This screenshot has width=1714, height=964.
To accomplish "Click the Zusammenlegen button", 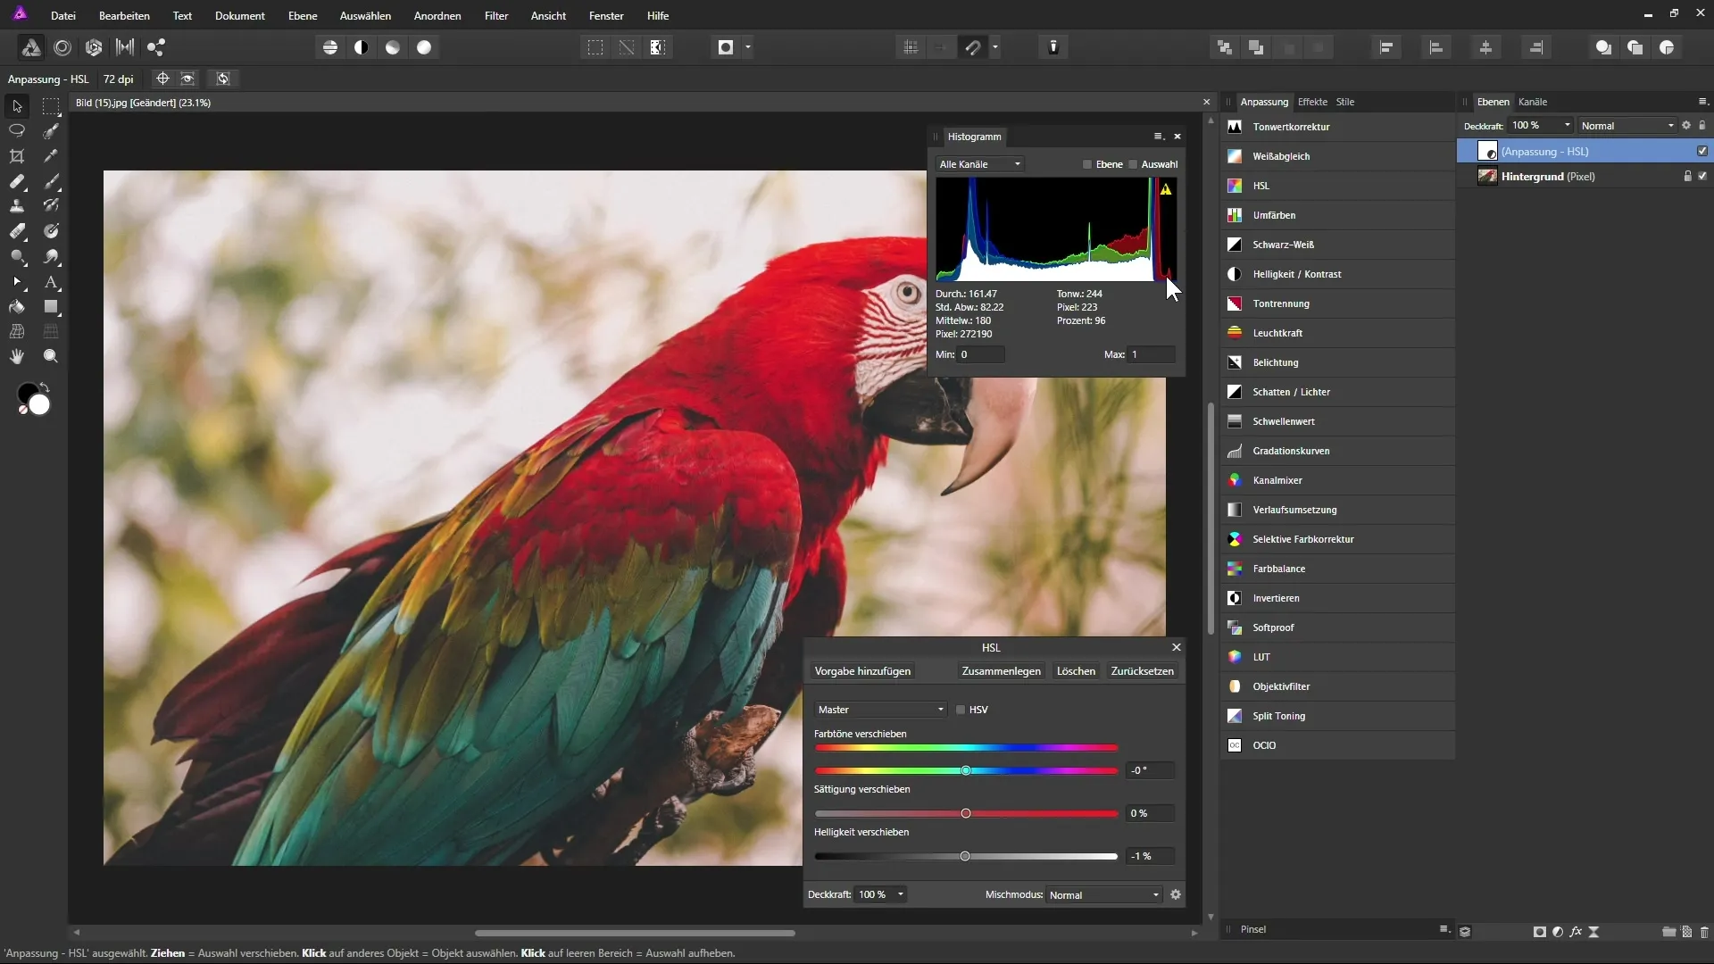I will click(1001, 671).
